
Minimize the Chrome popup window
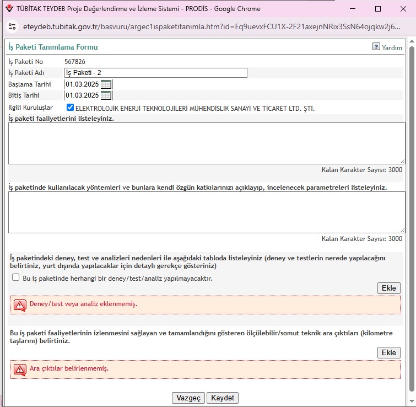(x=353, y=9)
